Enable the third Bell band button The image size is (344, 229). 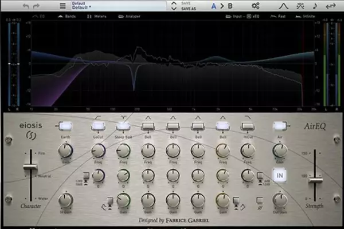(198, 127)
